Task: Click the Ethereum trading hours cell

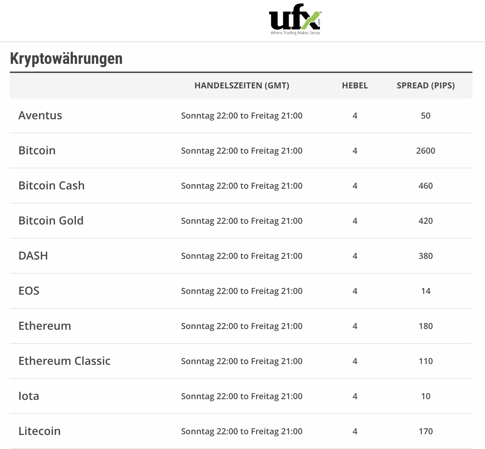Action: (x=242, y=326)
